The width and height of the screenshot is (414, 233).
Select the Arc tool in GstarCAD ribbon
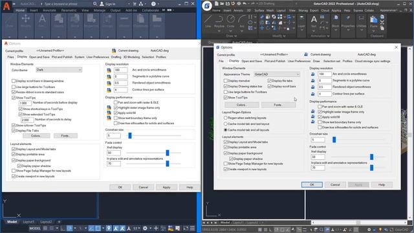(x=242, y=21)
